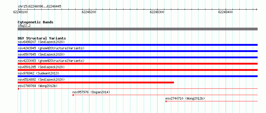This screenshot has height=113, width=266.
Task: Click the nsv6498207 (Sedlazeck2020) label
Action: 41,42
